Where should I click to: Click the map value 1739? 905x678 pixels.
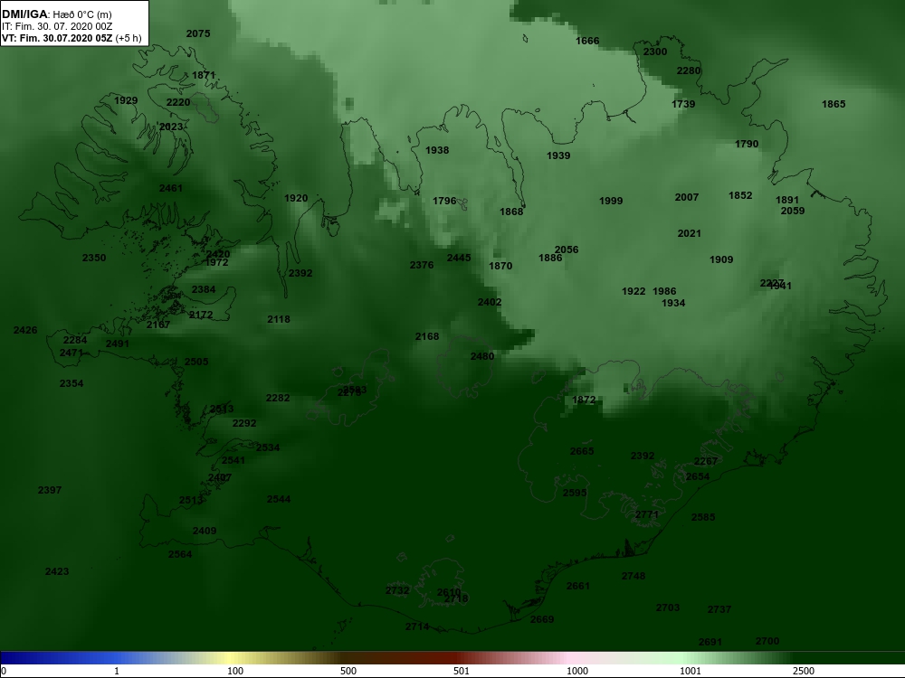tap(683, 104)
